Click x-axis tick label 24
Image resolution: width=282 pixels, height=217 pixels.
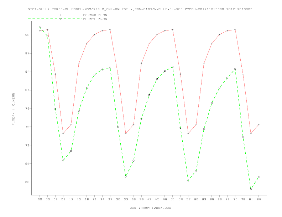tap(102, 199)
